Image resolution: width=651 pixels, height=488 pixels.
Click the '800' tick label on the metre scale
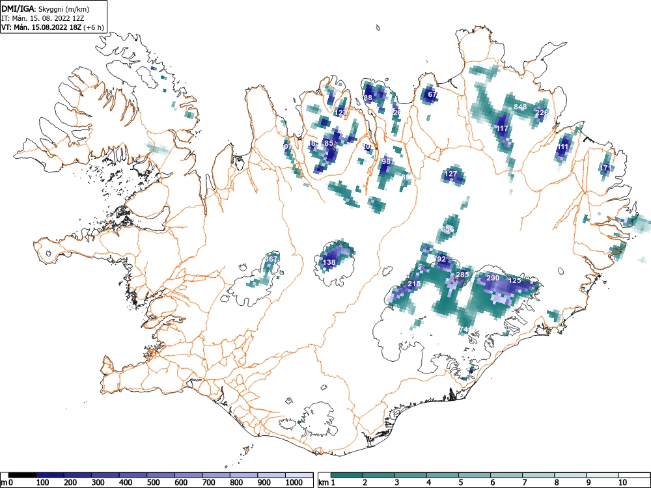click(236, 482)
